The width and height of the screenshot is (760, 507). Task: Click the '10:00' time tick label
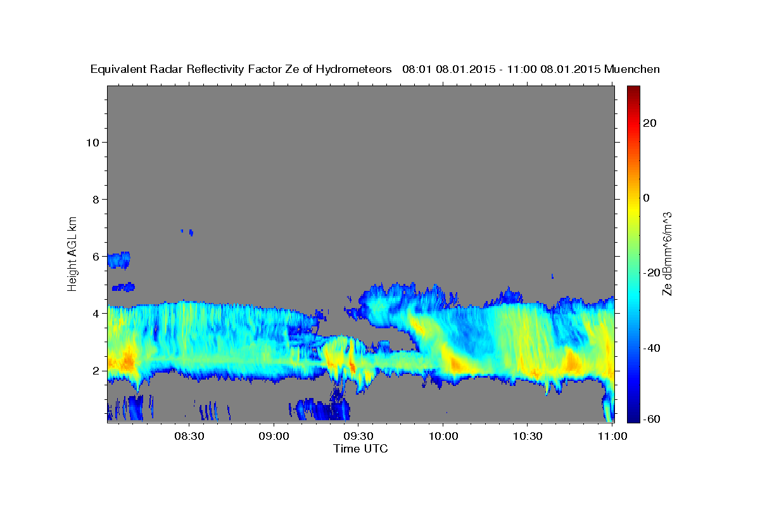[x=443, y=436]
